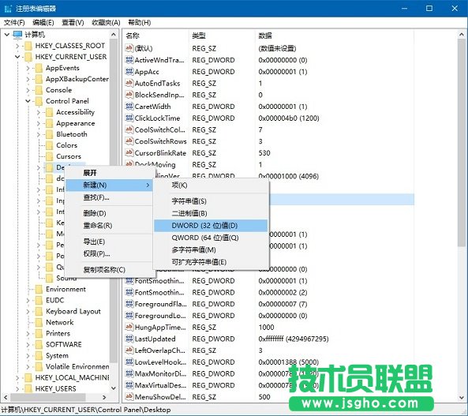The height and width of the screenshot is (416, 468).
Task: Open the 文件(F) menu
Action: tap(14, 22)
